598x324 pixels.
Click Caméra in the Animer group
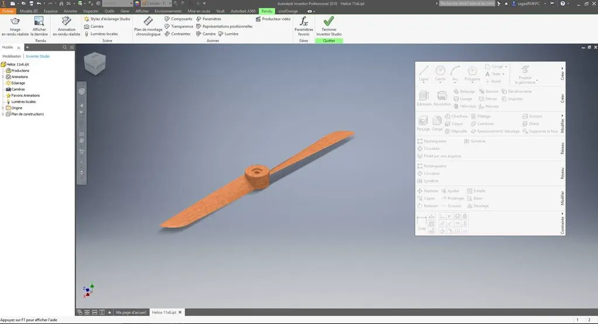(x=206, y=34)
